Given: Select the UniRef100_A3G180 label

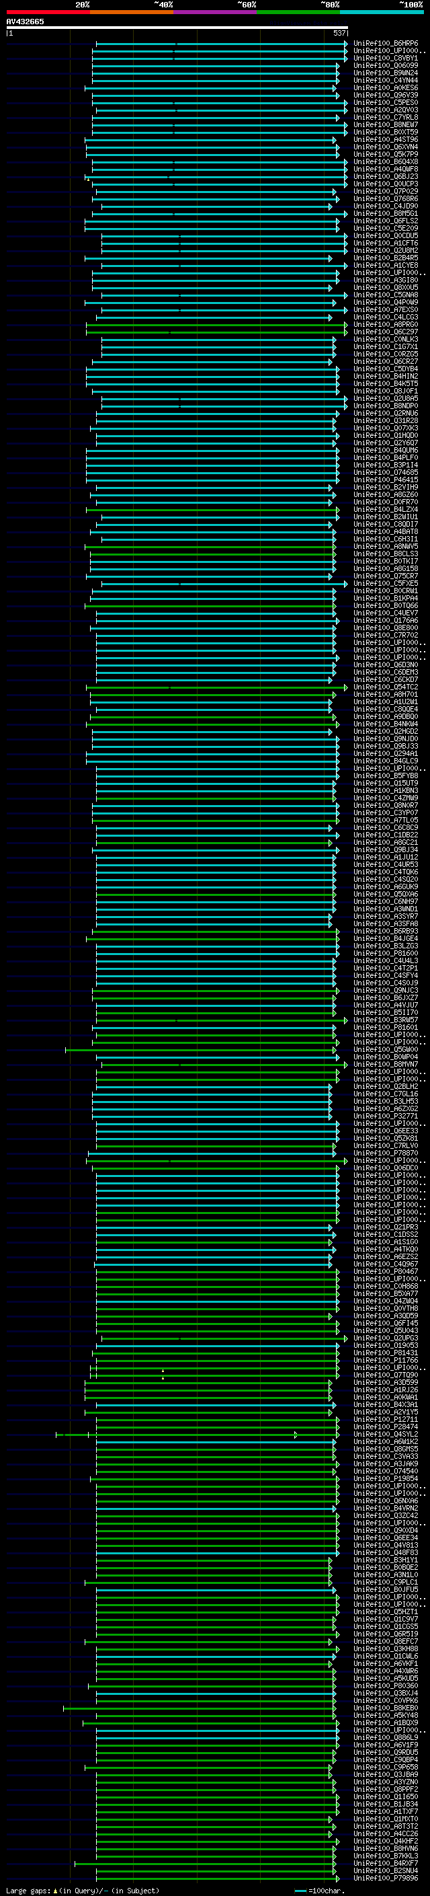Looking at the screenshot, I should (x=386, y=280).
